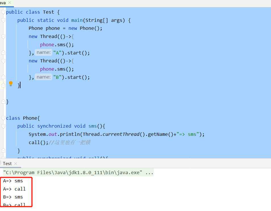Screen dimensions: 271x211
Task: Close the Test run tab
Action: point(16,164)
